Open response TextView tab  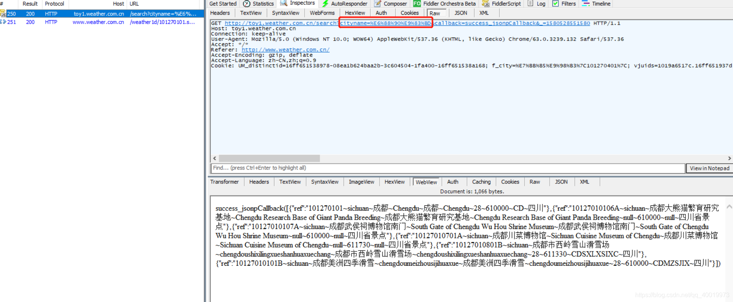click(290, 182)
